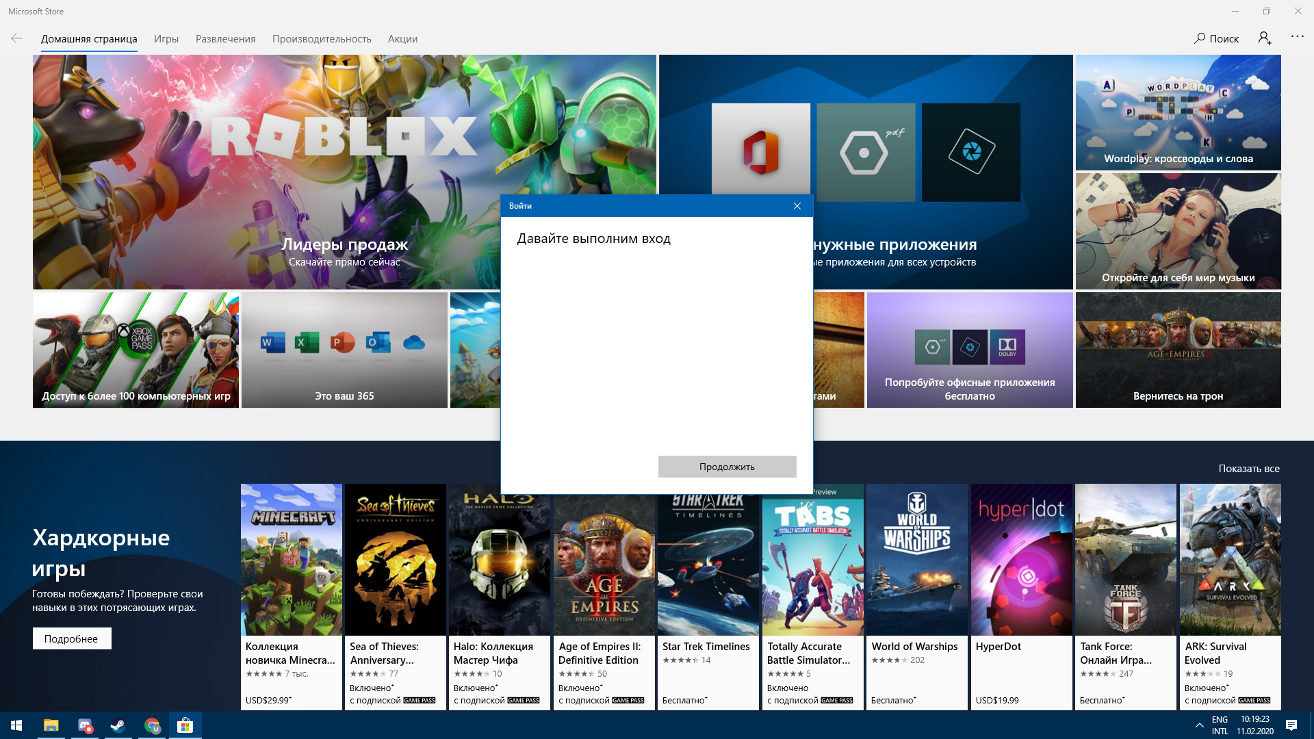
Task: Click the USD$19.99 HyperDot price
Action: (x=997, y=700)
